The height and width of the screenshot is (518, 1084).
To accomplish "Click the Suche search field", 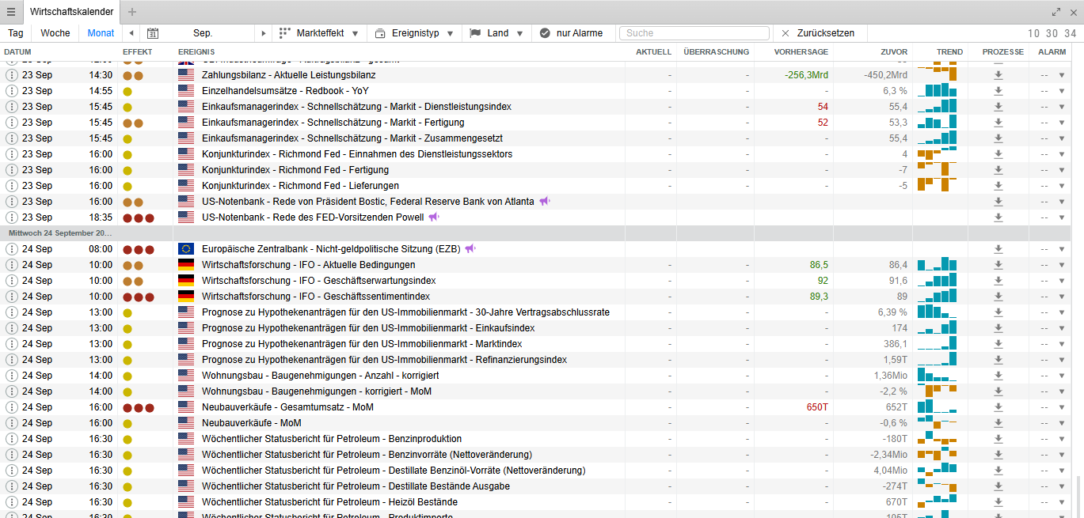I will tap(694, 33).
